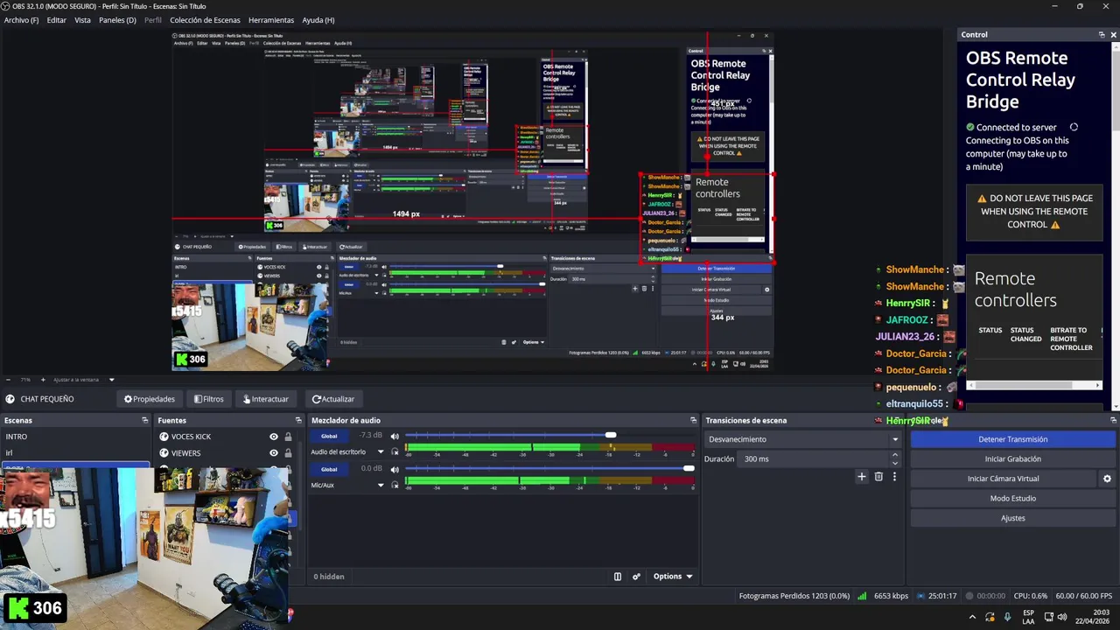Toggle monitoring for Audio del escritorio
The image size is (1120, 630).
coord(395,451)
